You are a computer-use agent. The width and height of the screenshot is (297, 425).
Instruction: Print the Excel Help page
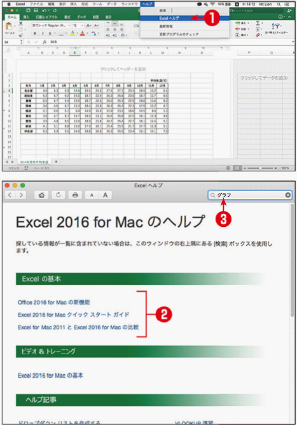pyautogui.click(x=75, y=195)
